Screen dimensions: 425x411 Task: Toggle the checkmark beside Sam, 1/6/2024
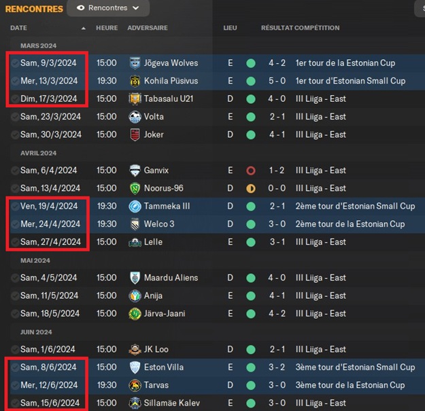15,350
